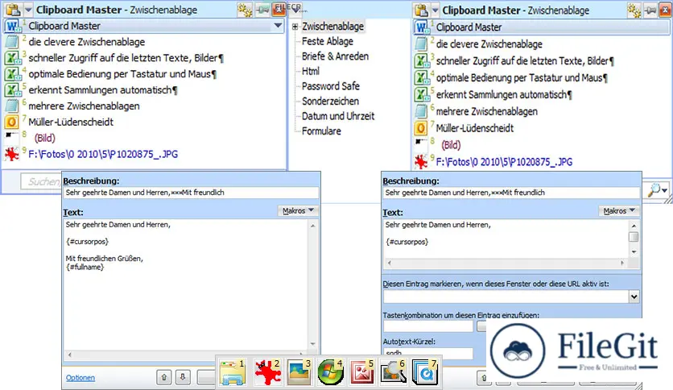Select 'Html' in the tree
This screenshot has width=673, height=390.
point(310,71)
